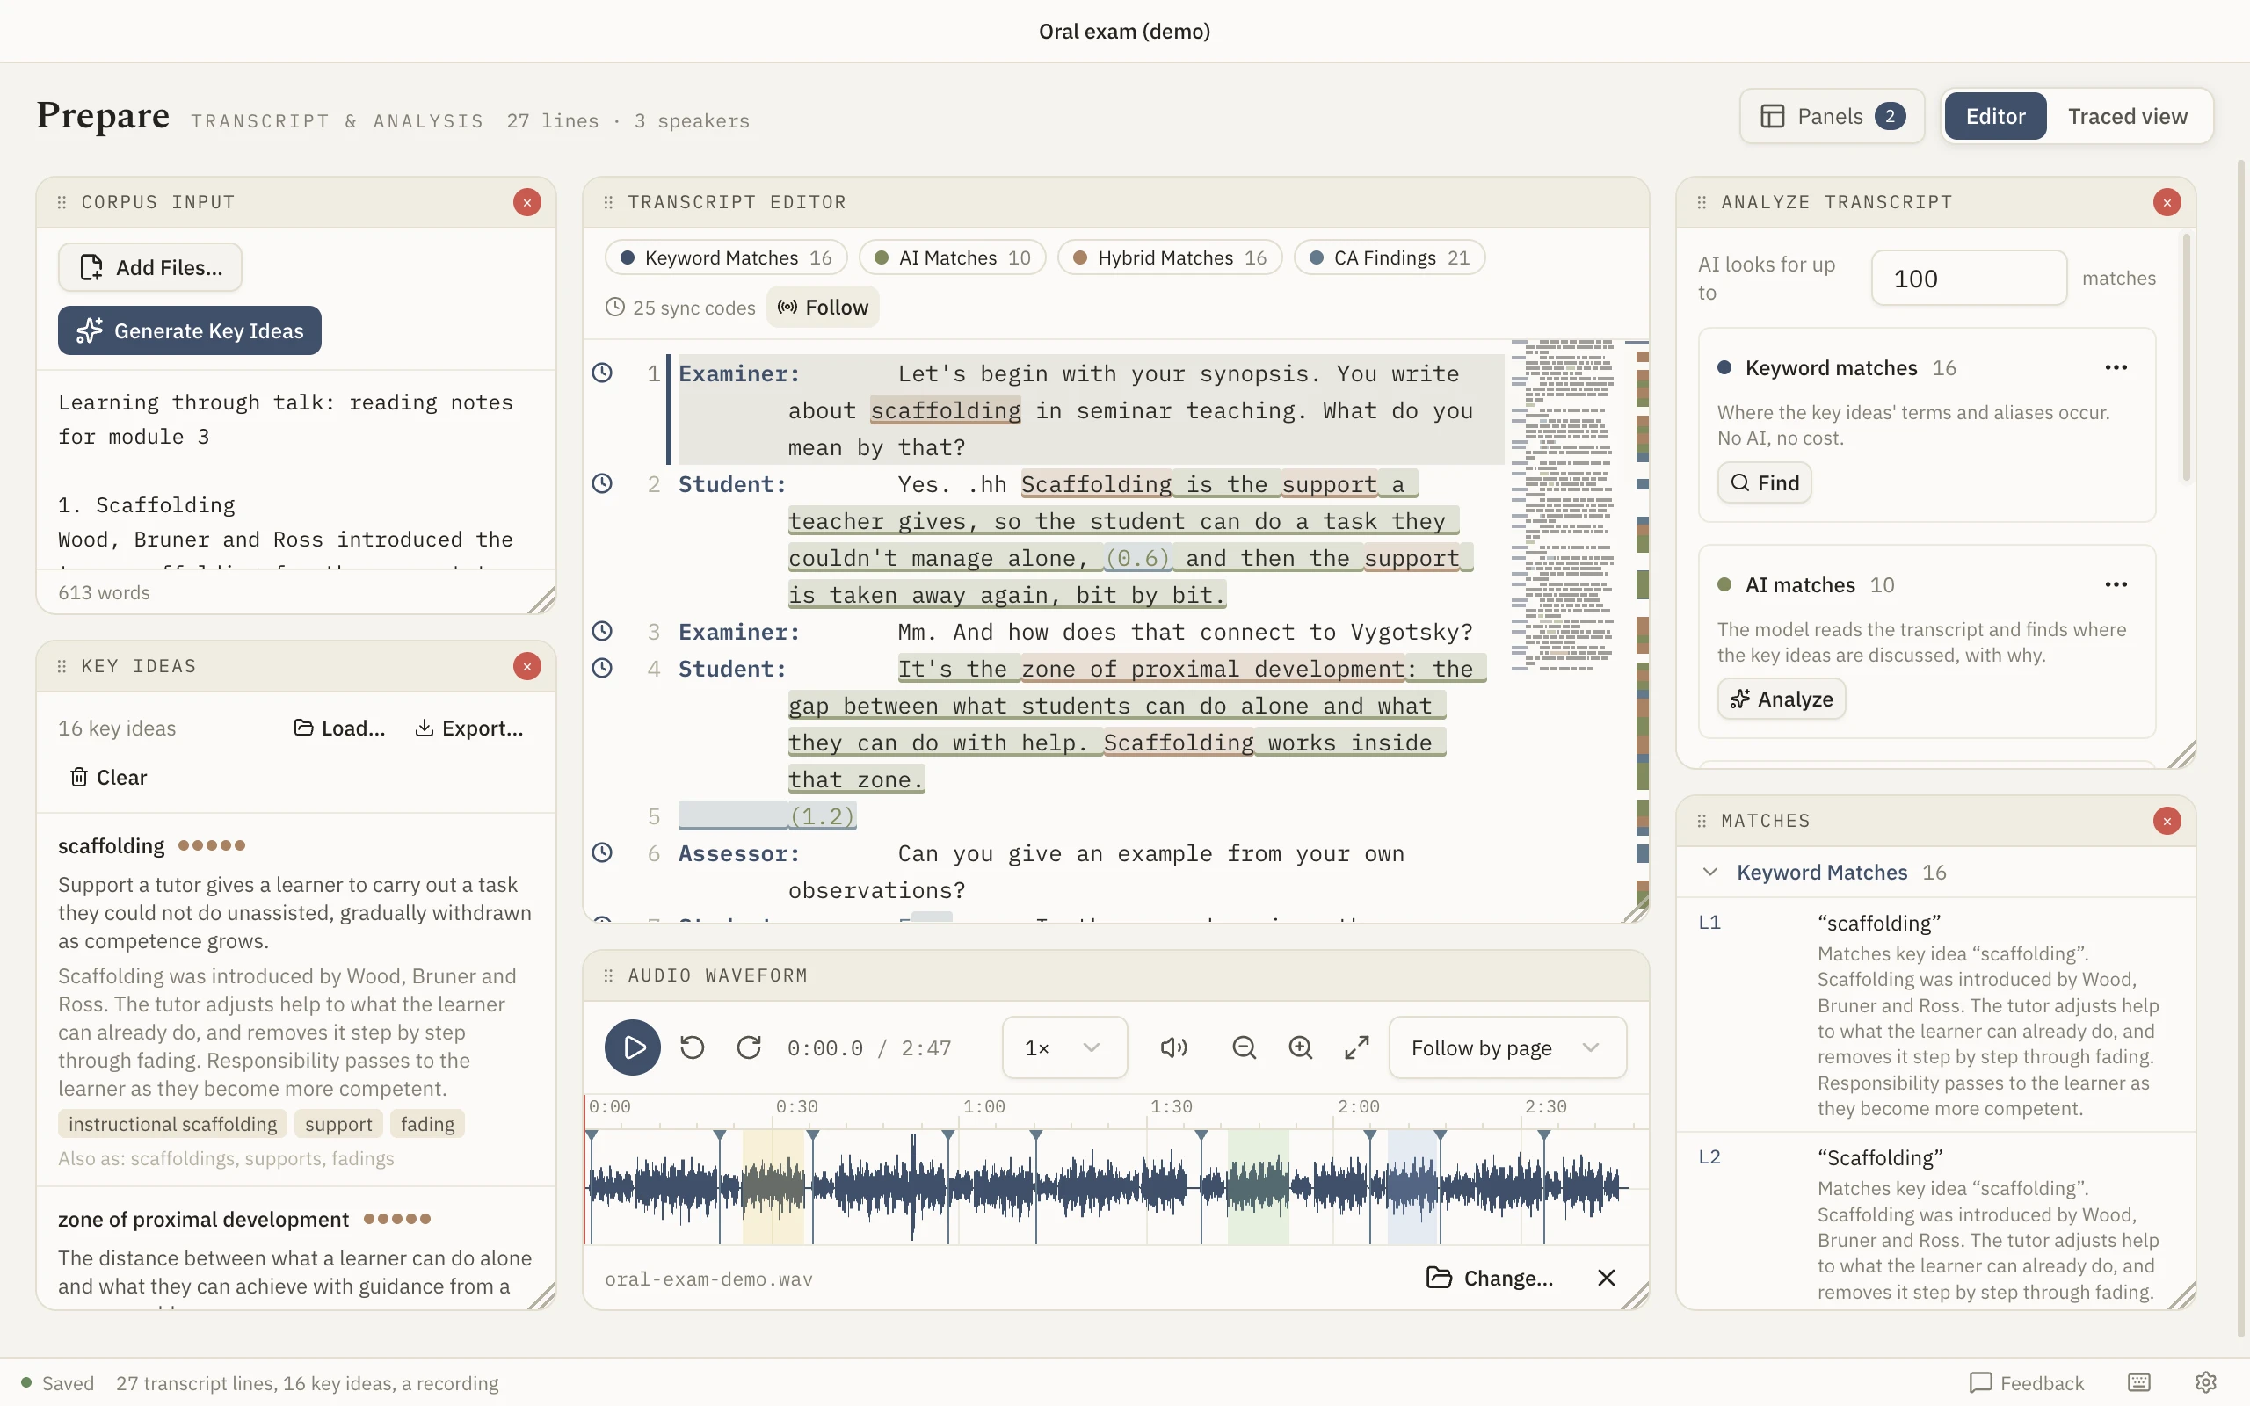Open playback speed 1× dropdown
The height and width of the screenshot is (1406, 2250).
(1064, 1048)
